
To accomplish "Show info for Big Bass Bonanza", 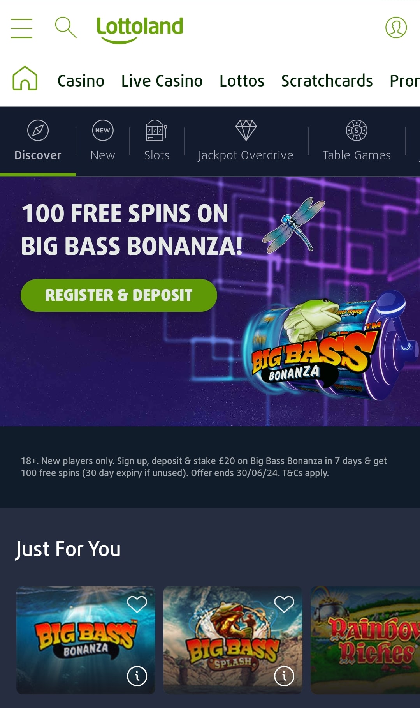I will point(137,676).
